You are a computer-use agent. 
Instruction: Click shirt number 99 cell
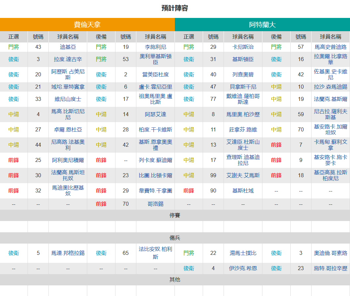(x=213, y=176)
